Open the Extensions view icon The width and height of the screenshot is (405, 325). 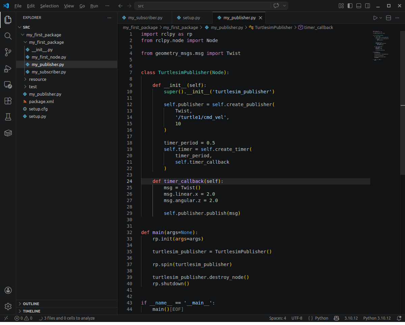point(8,101)
